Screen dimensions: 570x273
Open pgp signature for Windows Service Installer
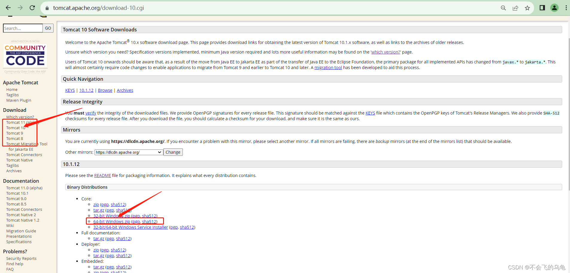click(174, 227)
